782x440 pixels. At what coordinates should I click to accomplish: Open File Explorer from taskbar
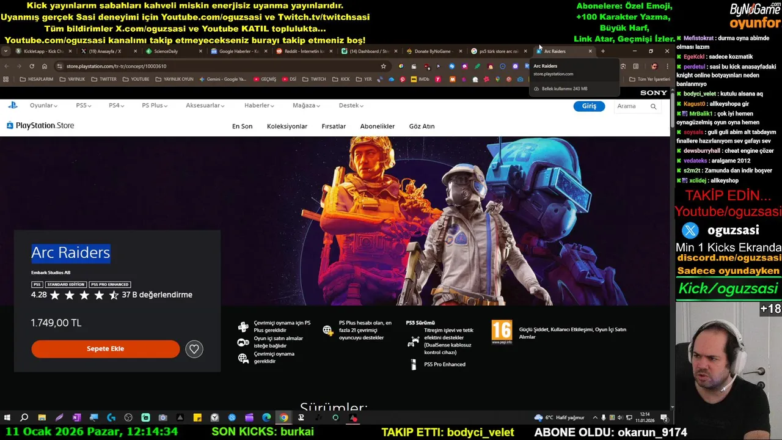point(42,417)
